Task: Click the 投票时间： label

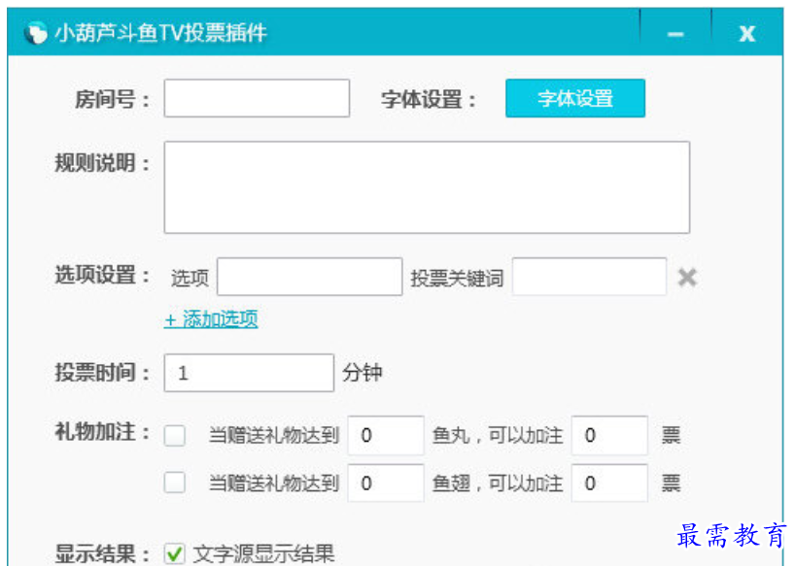Action: coord(102,373)
